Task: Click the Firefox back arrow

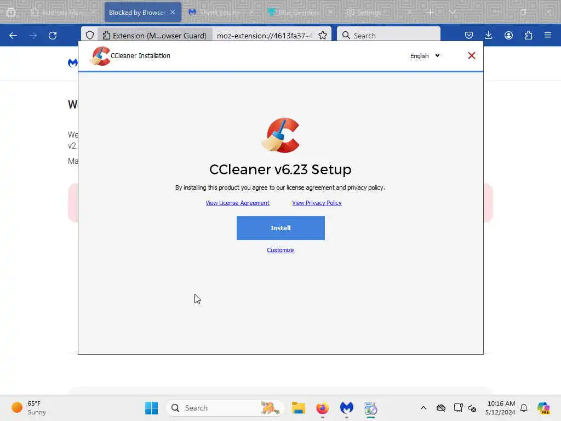Action: tap(13, 36)
